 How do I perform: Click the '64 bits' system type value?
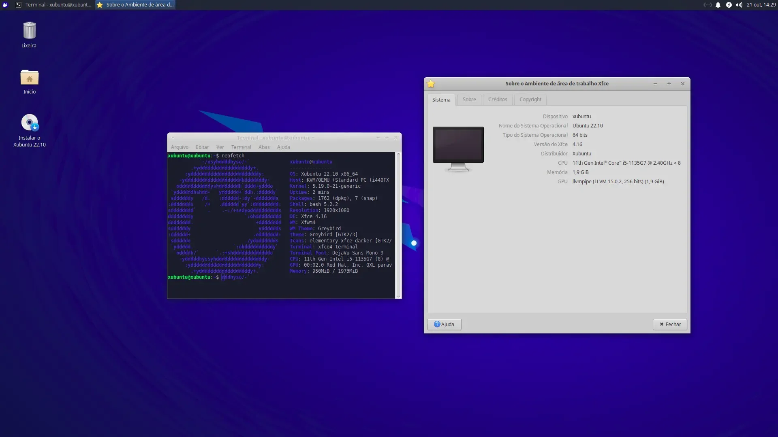point(580,135)
